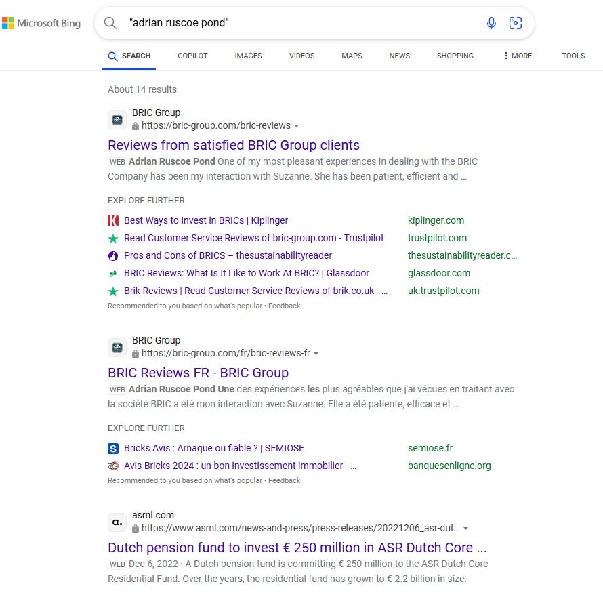Switch to the COPILOT tab
Viewport: 603px width, 599px height.
tap(192, 56)
